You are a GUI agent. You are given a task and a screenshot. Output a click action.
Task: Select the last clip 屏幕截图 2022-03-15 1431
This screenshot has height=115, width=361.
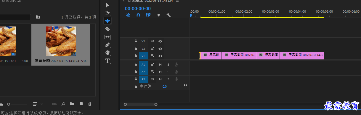[302, 56]
